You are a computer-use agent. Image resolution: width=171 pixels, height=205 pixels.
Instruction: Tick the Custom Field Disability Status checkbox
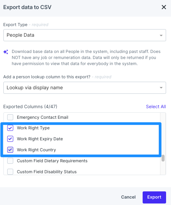[10, 172]
